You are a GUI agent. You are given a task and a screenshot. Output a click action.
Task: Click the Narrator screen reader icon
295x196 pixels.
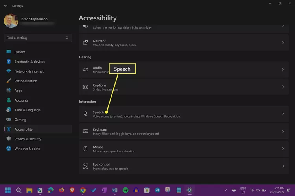[85, 43]
